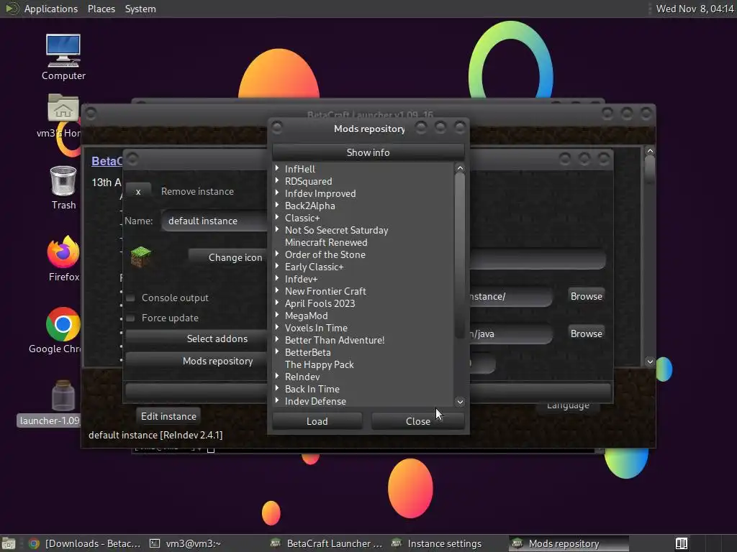The height and width of the screenshot is (552, 737).
Task: Select Minecraft Renewed in mods list
Action: point(326,242)
